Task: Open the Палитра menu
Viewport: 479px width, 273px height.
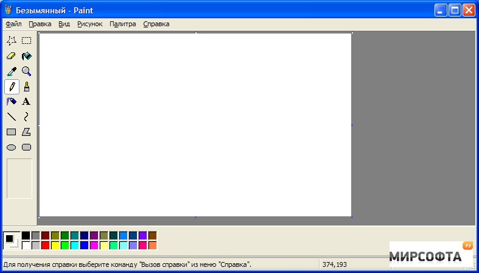Action: [x=122, y=24]
